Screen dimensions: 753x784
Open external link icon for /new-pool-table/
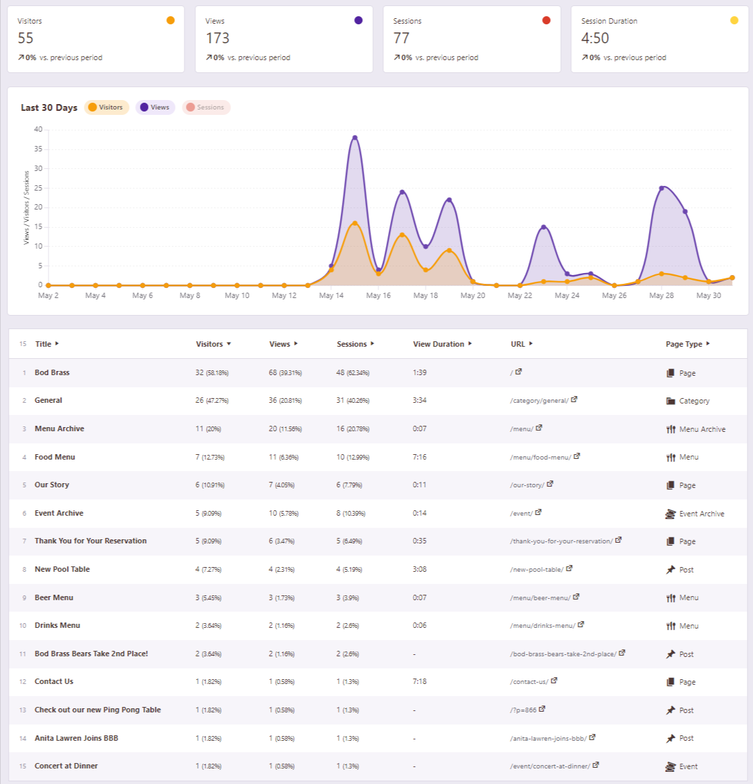click(569, 568)
